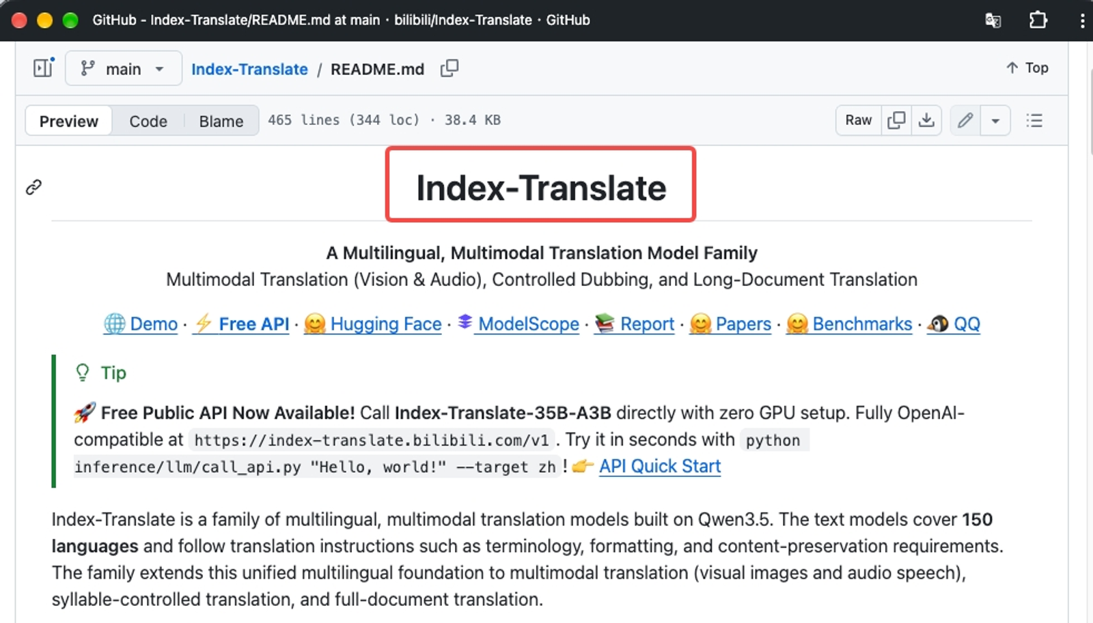Click the 'Index-Translate-35B-A3B' bold model name

[503, 413]
